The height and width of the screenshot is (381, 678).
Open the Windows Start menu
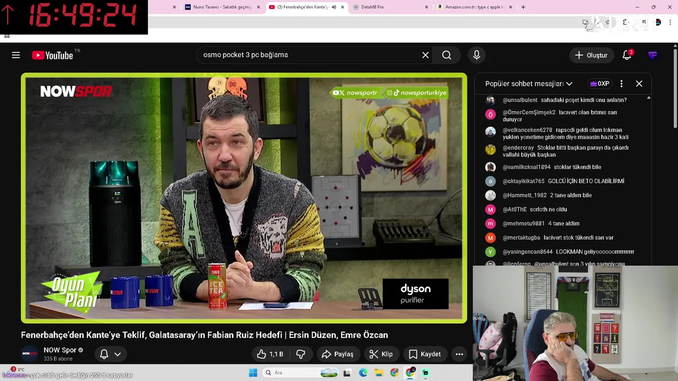point(253,373)
